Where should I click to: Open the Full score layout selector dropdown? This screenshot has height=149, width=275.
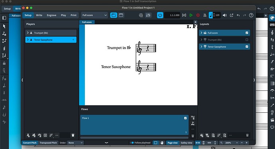(95, 15)
